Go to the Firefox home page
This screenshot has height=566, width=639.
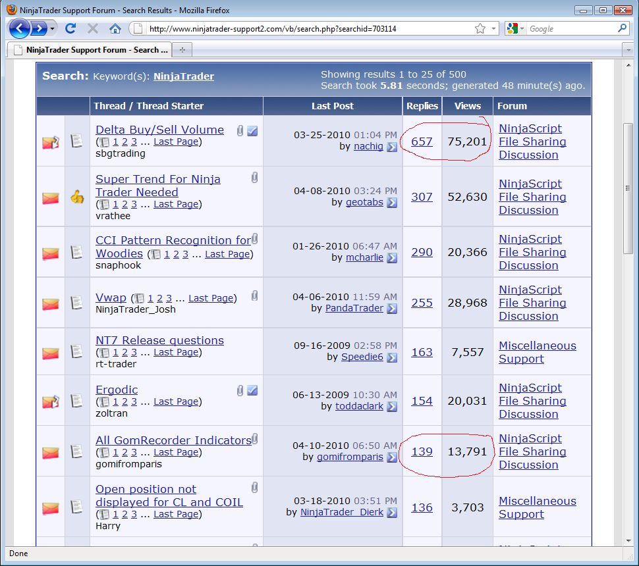[x=115, y=28]
